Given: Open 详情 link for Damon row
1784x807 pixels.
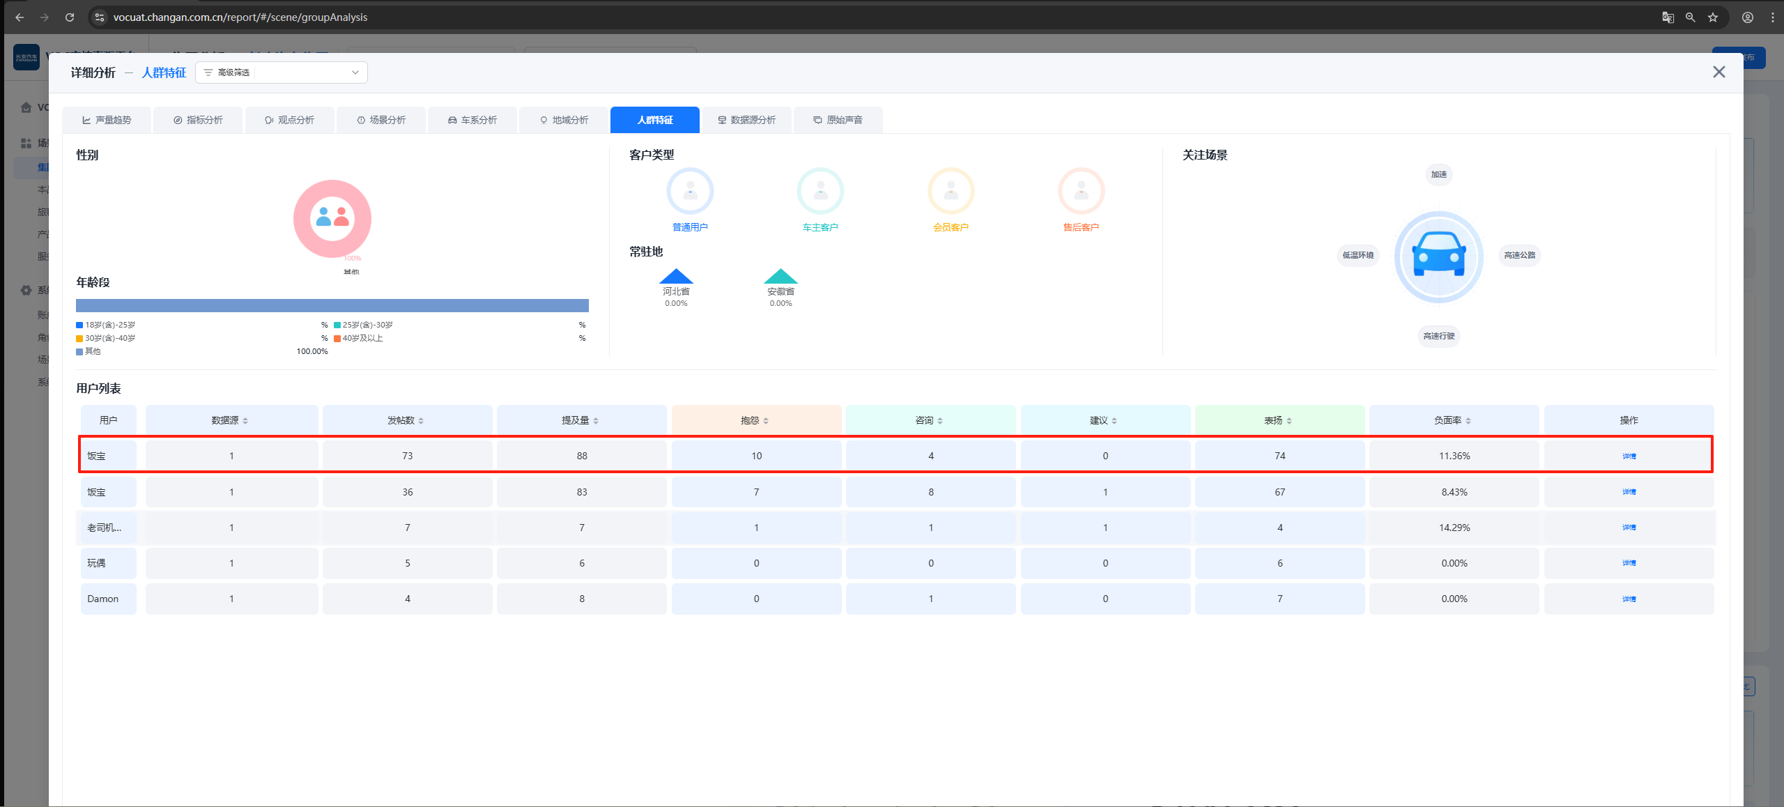Looking at the screenshot, I should click(1629, 599).
